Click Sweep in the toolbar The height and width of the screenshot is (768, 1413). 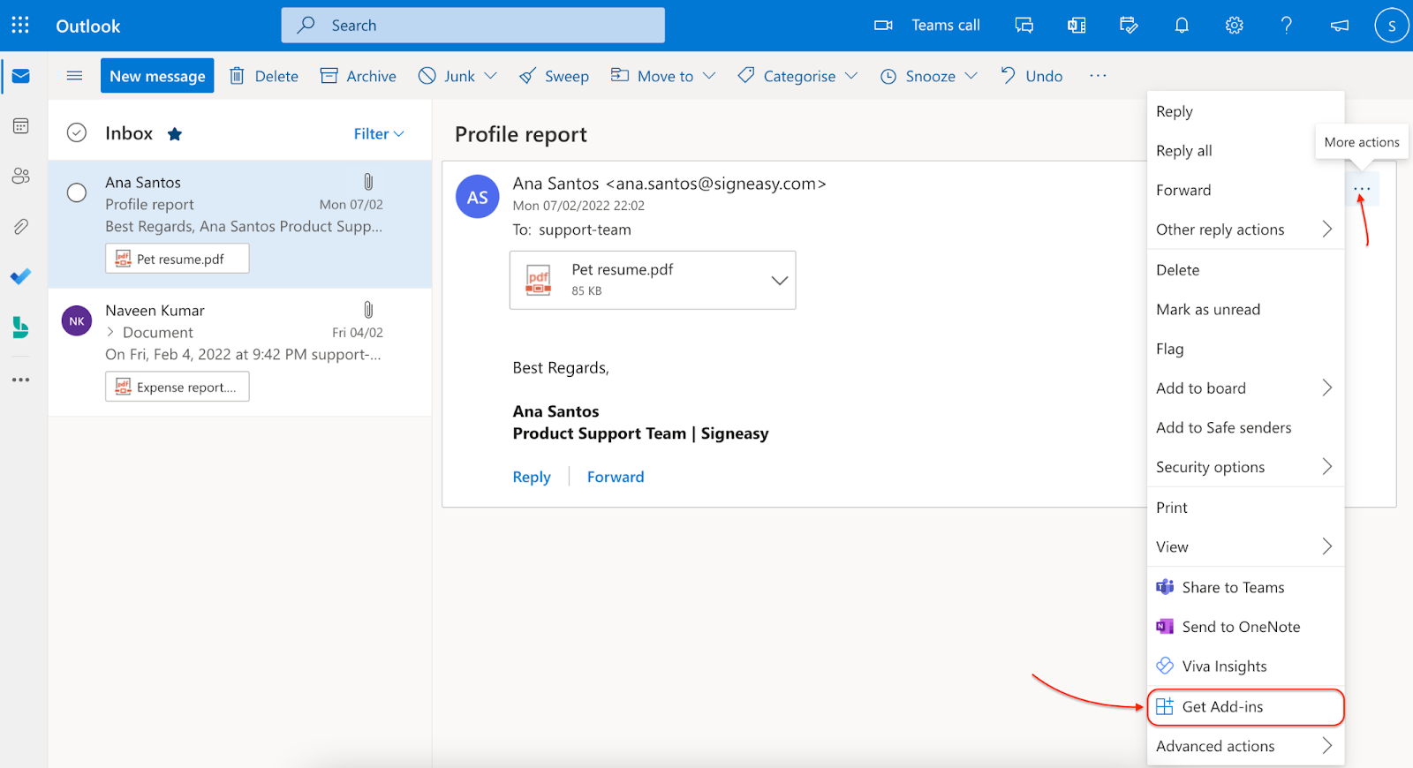point(555,76)
